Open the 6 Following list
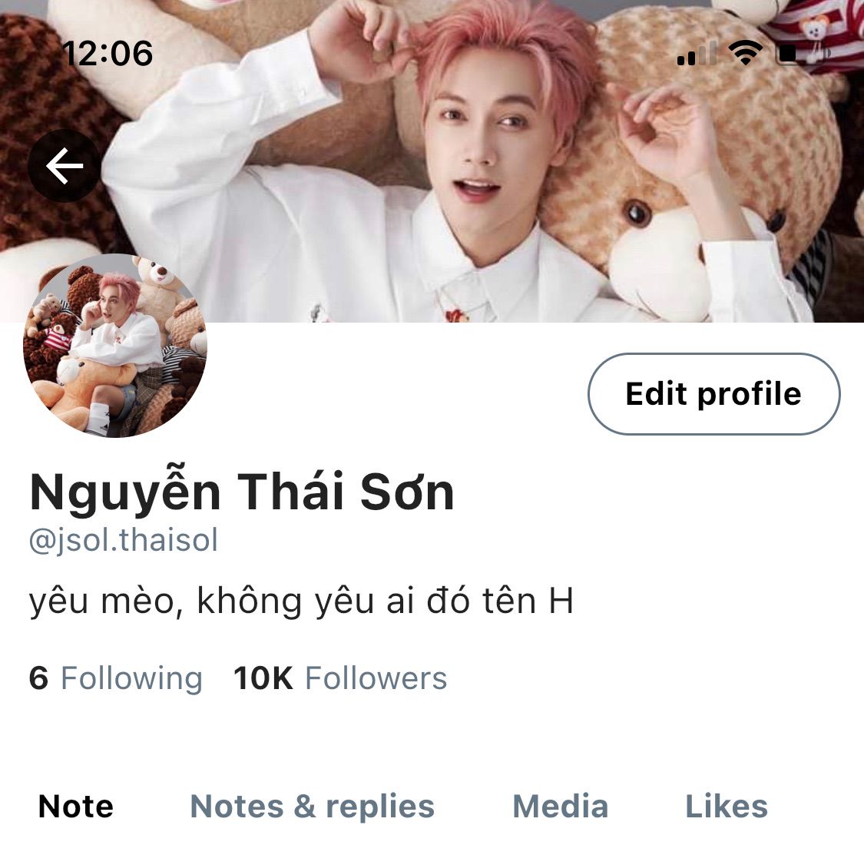Screen dimensions: 864x845 coord(116,678)
